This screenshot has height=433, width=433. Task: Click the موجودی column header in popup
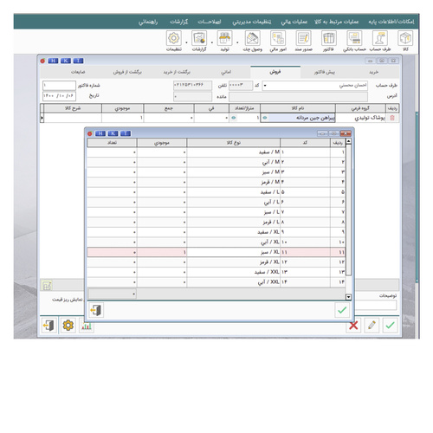[x=162, y=143]
